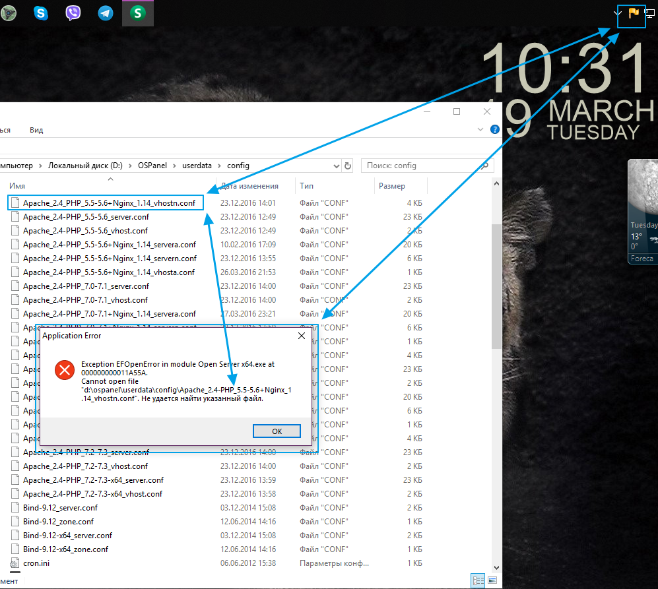This screenshot has width=658, height=589.
Task: Switch to large thumbnails view layout
Action: 492,580
